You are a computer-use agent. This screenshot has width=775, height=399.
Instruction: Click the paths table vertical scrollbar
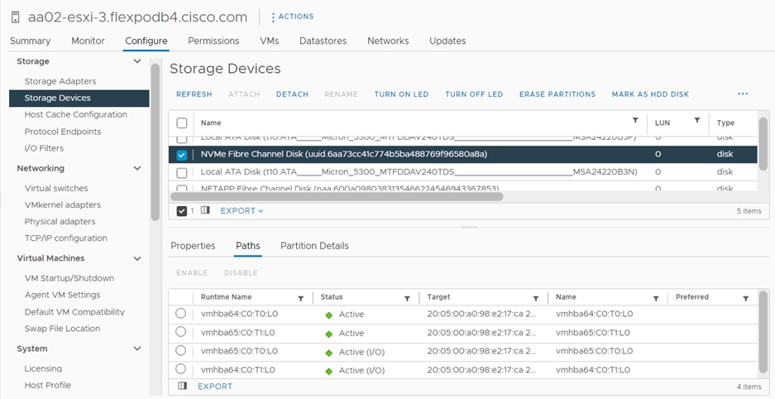coord(763,334)
